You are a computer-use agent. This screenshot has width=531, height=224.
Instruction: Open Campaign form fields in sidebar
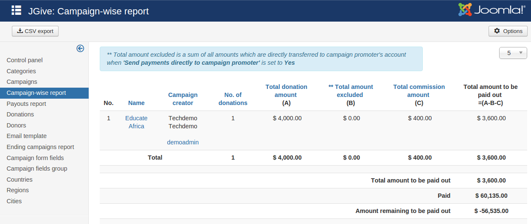click(35, 158)
